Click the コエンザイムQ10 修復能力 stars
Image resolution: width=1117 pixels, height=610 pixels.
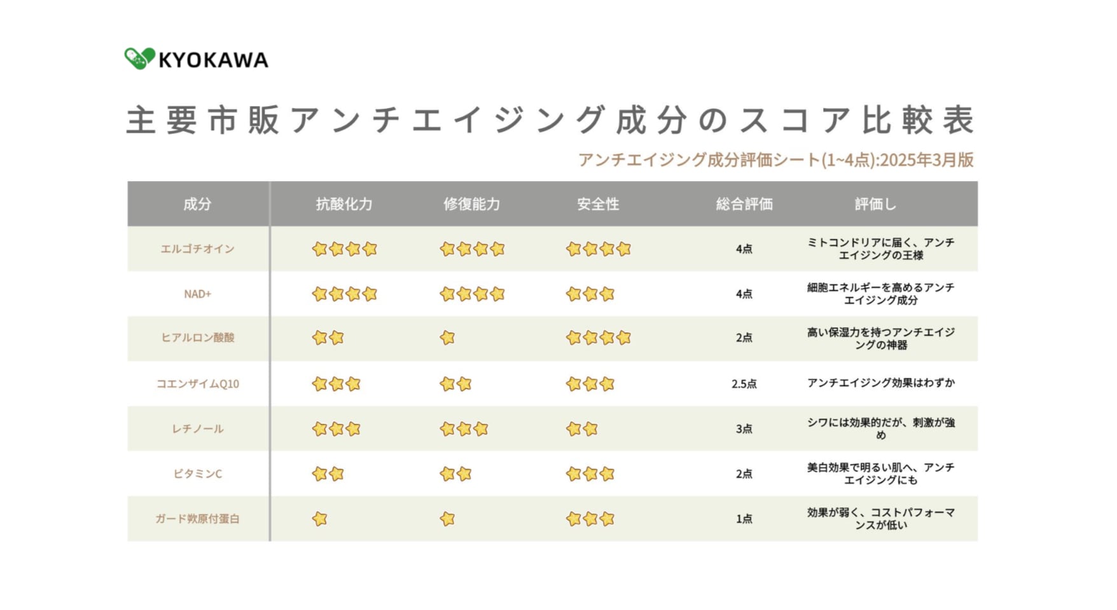456,384
